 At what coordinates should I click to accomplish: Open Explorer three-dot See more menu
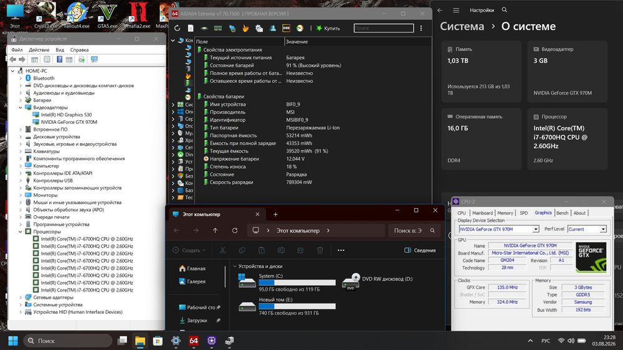point(341,250)
